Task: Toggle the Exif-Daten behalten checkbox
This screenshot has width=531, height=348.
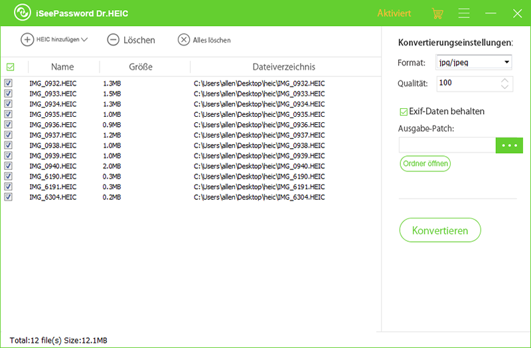Action: click(404, 112)
